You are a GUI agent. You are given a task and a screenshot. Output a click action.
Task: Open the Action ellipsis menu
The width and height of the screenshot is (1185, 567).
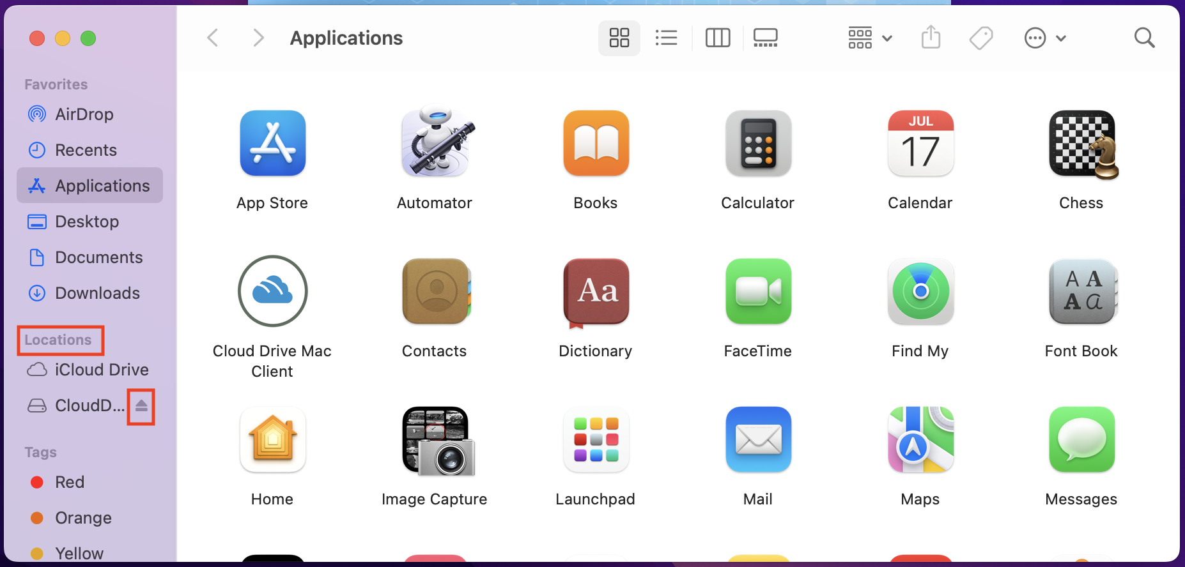click(1044, 38)
